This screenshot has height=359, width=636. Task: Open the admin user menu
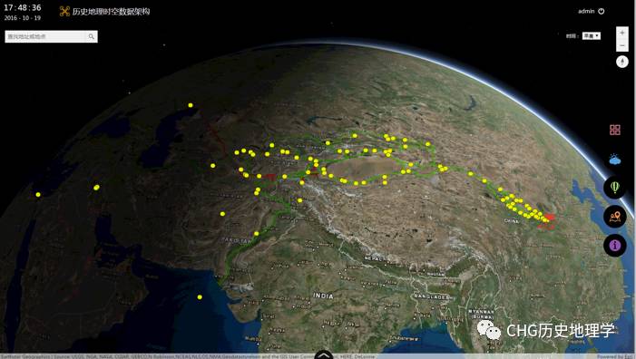coord(586,12)
